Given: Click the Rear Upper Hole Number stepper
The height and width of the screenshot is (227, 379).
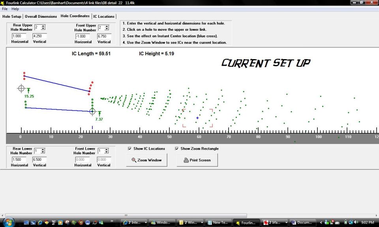Looking at the screenshot, I should pos(43,27).
